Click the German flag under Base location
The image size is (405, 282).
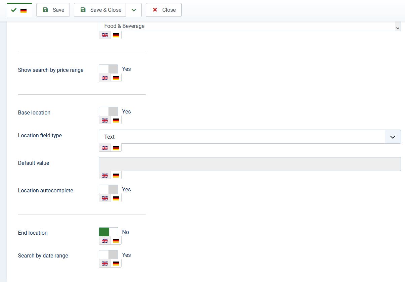[x=116, y=121]
